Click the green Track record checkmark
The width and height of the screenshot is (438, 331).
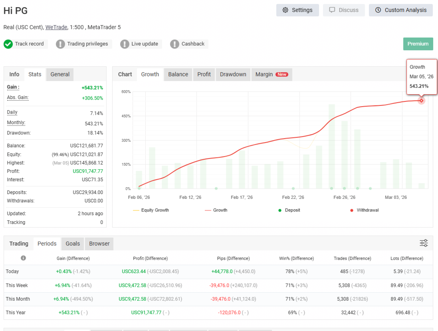coord(8,44)
